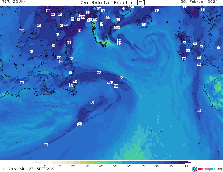The width and height of the screenshot is (223, 172).
Task: Click the legend value '15'
Action: pos(59,166)
